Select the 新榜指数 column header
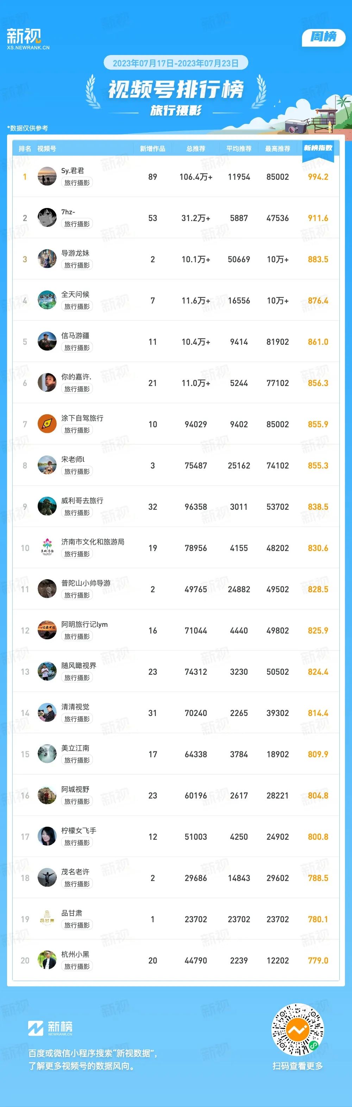352x1107 pixels. 318,148
